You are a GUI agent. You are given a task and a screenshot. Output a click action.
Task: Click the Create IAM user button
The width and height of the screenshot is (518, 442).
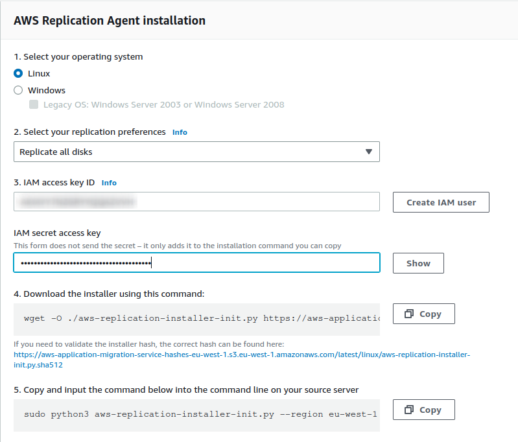coord(441,202)
